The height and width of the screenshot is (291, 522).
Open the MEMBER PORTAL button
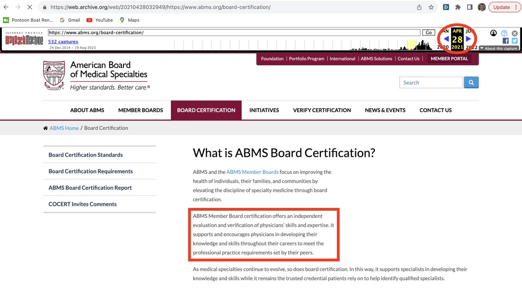449,59
